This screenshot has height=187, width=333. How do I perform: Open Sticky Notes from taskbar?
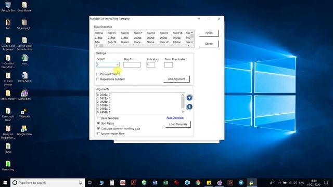coord(209,182)
